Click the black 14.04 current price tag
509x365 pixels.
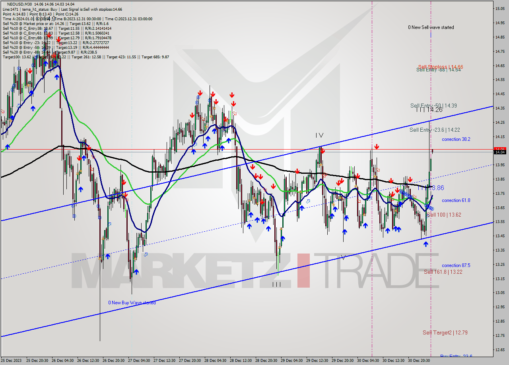point(499,152)
